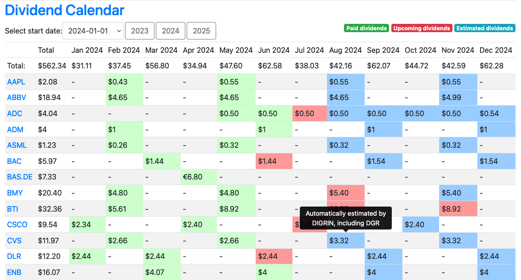
Task: Click CSCO's $2.40 October estimated cell
Action: 421,224
